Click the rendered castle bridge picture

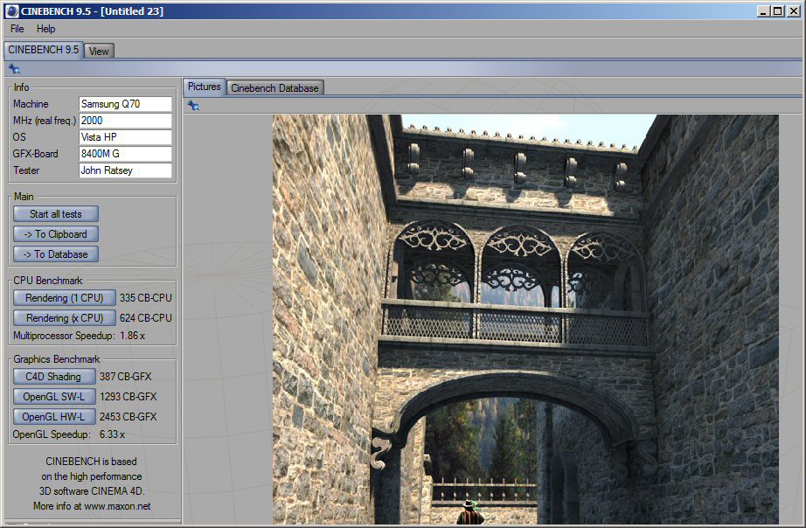click(525, 319)
